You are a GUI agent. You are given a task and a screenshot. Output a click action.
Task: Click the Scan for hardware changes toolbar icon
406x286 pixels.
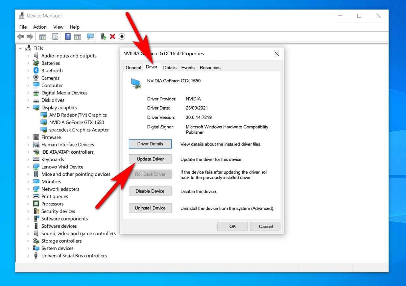click(x=90, y=37)
